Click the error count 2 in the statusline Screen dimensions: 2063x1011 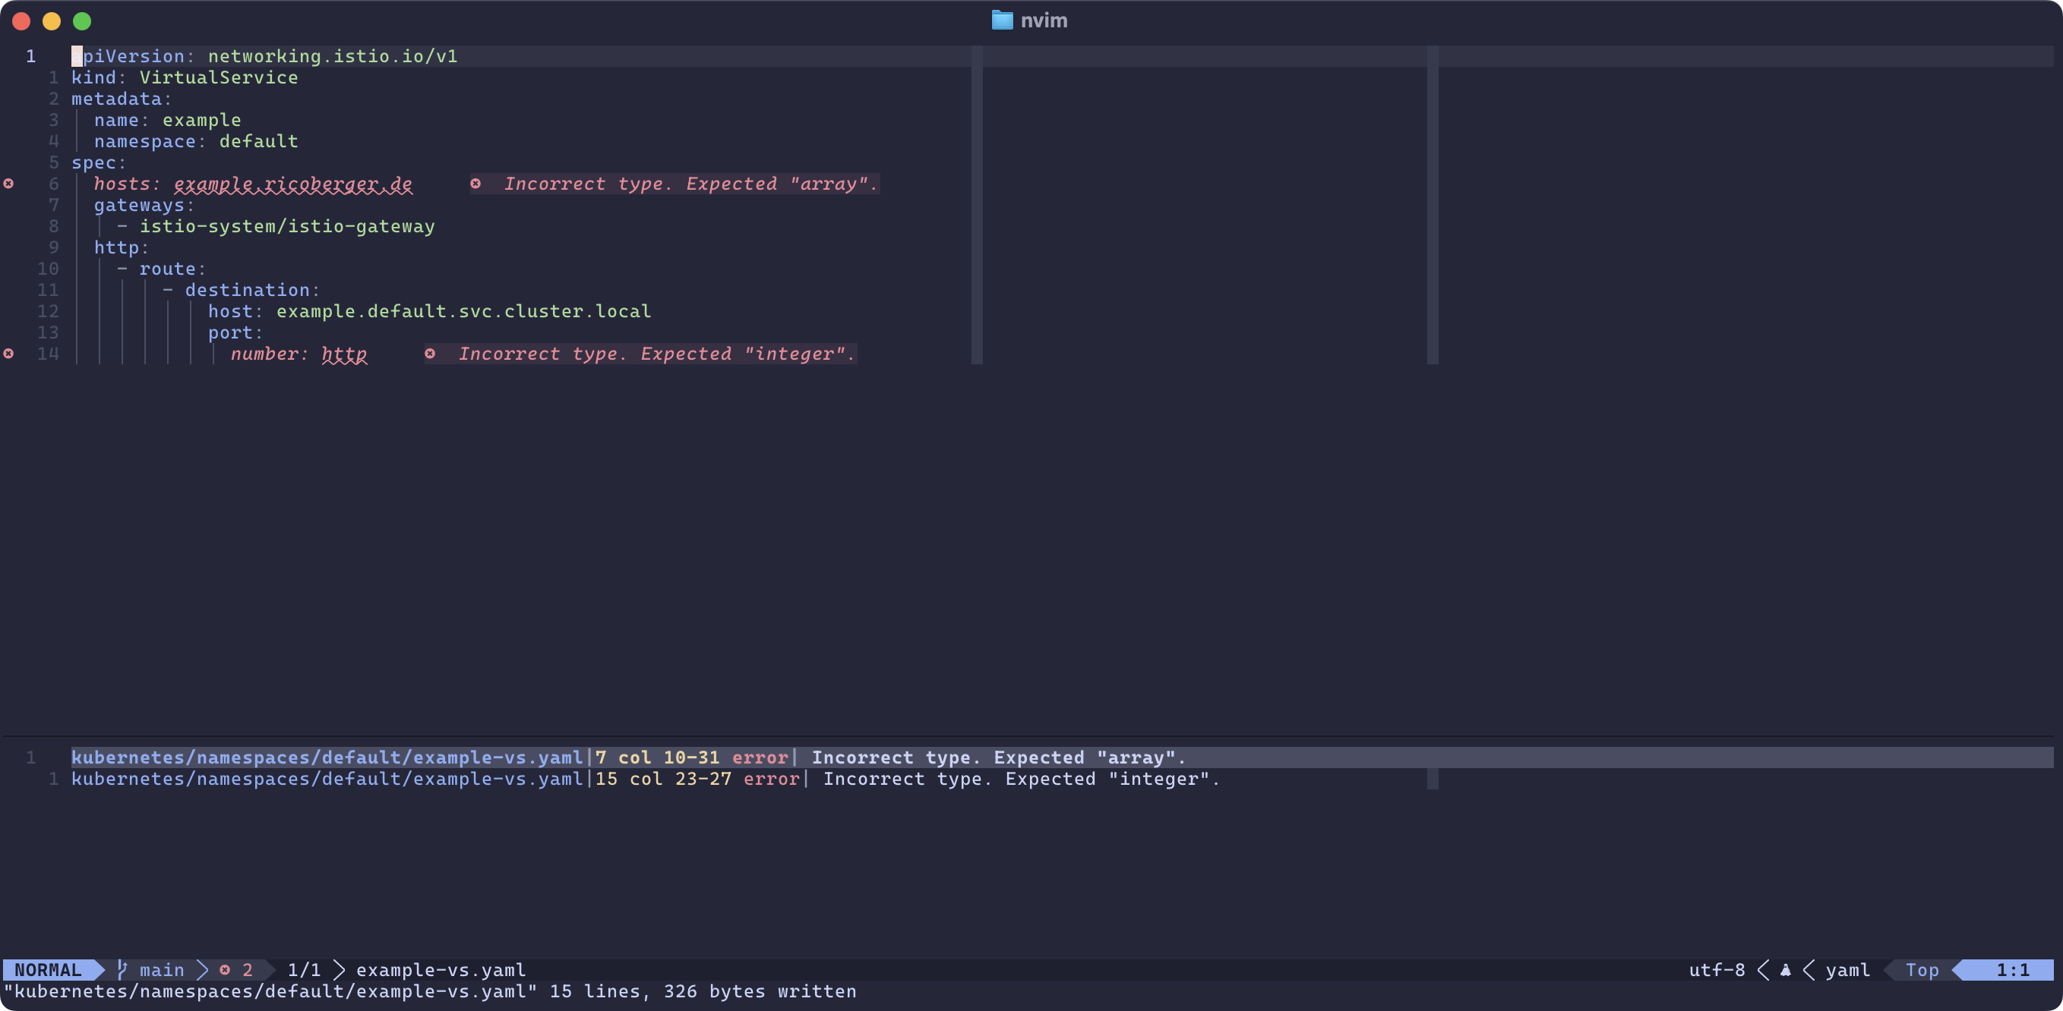pyautogui.click(x=248, y=970)
